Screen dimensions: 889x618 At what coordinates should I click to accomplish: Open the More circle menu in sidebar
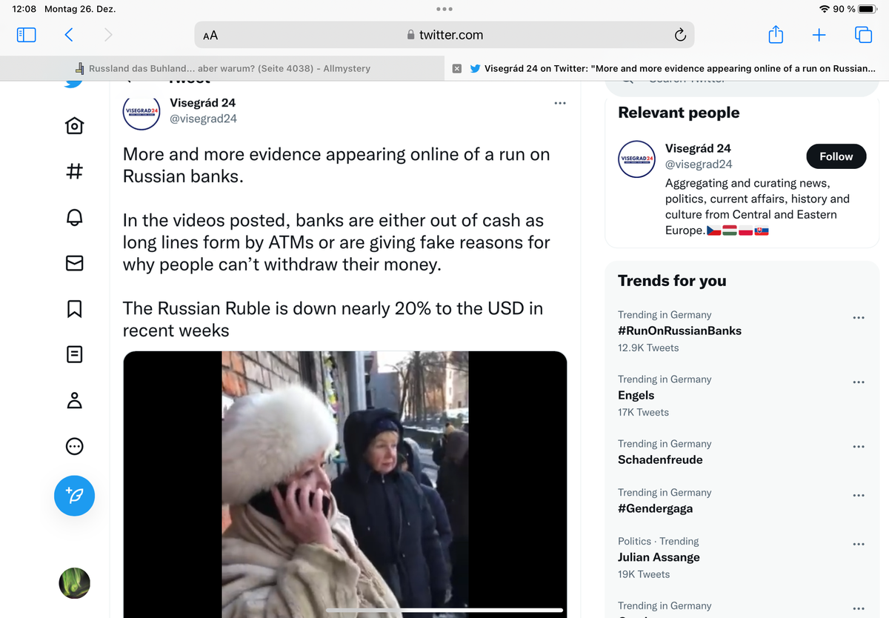(x=74, y=446)
